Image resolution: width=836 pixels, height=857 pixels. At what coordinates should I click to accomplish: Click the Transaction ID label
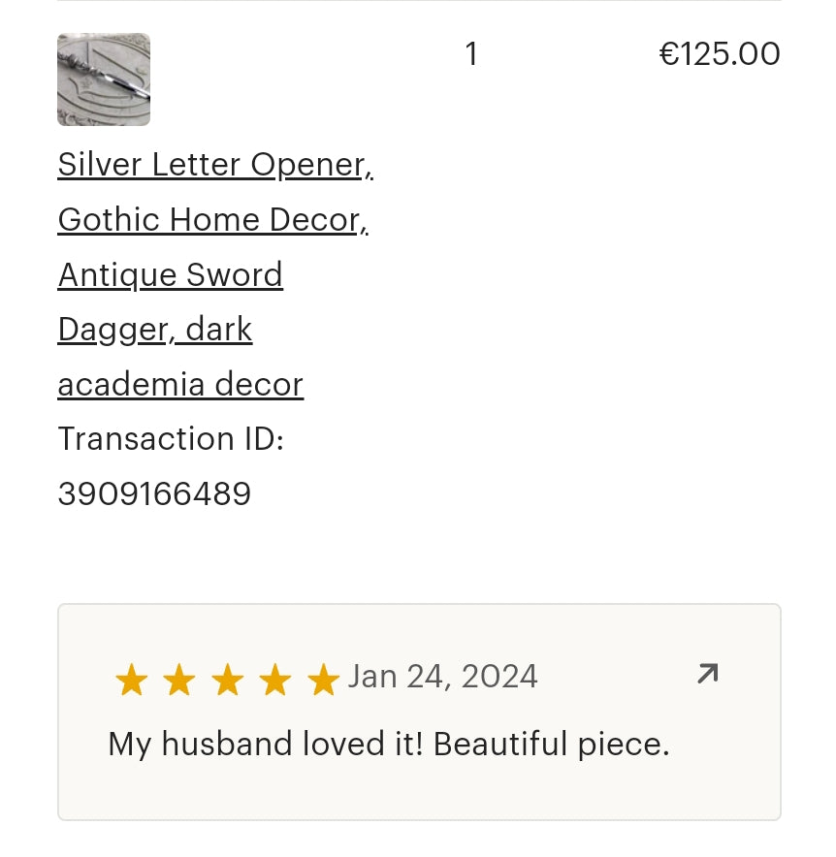(170, 439)
